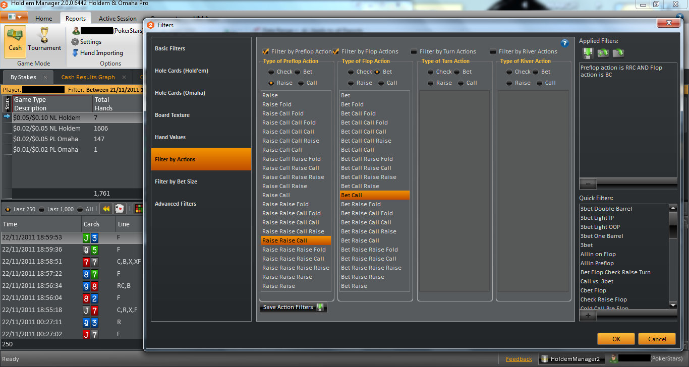689x367 pixels.
Task: Click the Quick Filters scrollbar thumb
Action: [673, 225]
